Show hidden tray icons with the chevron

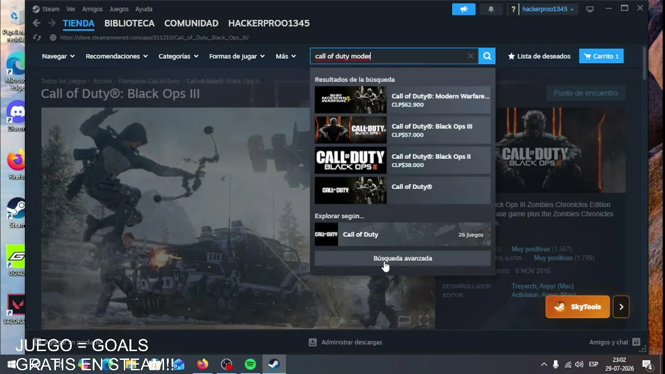[544, 364]
